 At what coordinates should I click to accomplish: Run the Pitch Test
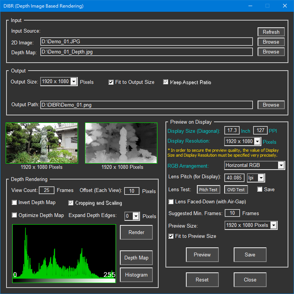tap(208, 189)
